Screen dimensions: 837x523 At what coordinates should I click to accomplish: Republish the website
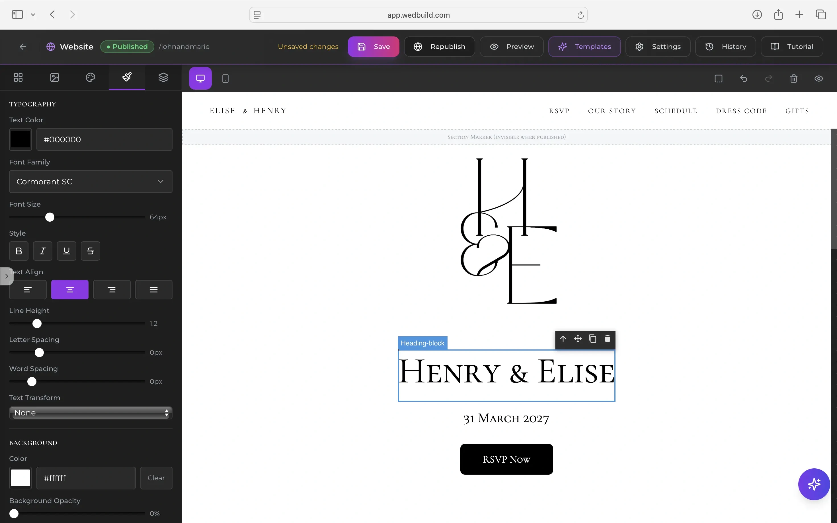click(440, 47)
